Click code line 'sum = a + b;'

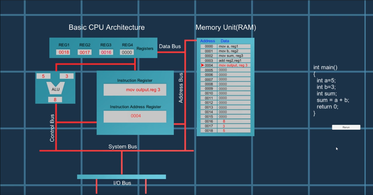333,100
